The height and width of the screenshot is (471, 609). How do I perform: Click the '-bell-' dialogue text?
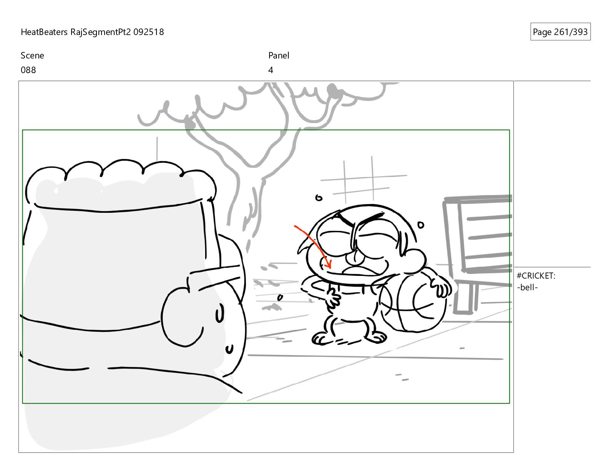click(x=527, y=287)
